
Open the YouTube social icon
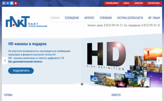tap(16, 3)
